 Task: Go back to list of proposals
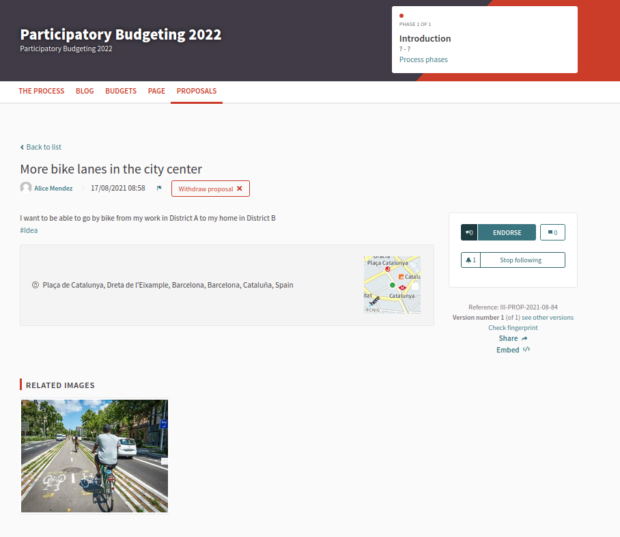(41, 147)
